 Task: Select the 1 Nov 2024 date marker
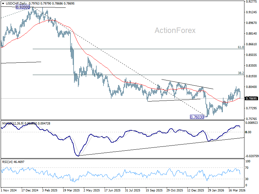point(9,190)
